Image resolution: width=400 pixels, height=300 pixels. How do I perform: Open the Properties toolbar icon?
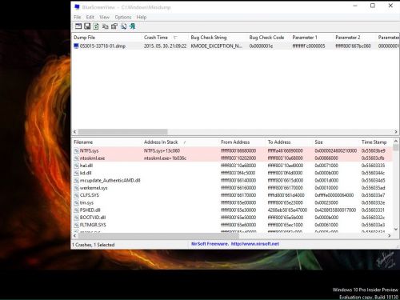pos(114,26)
